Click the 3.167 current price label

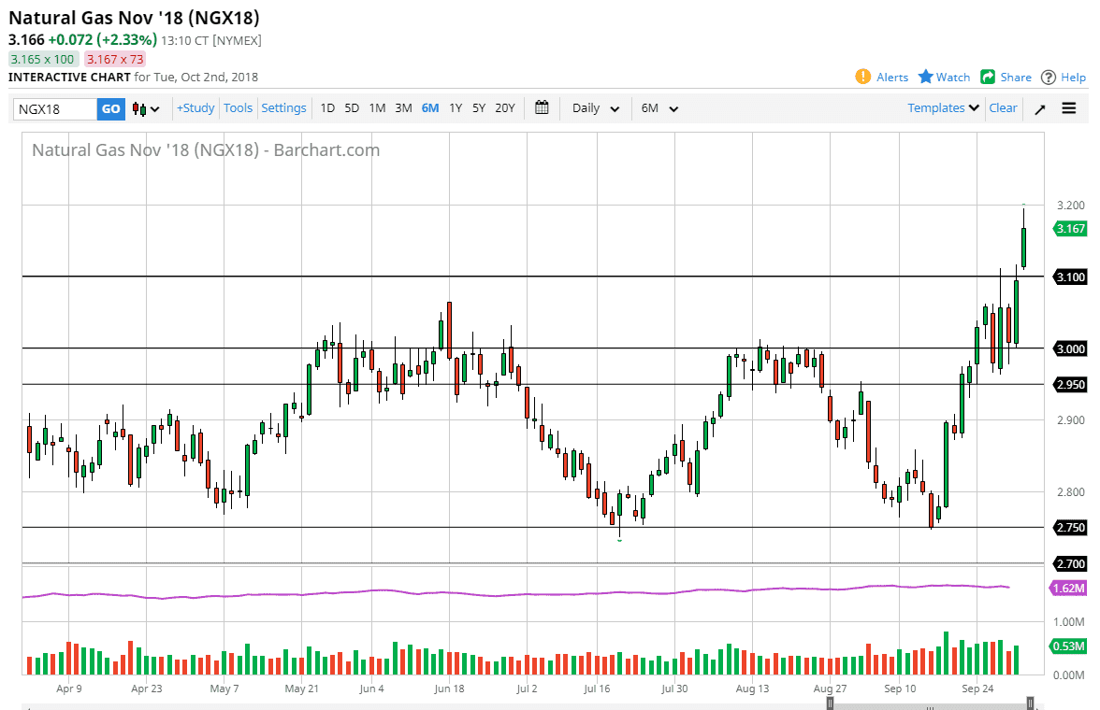coord(1070,229)
